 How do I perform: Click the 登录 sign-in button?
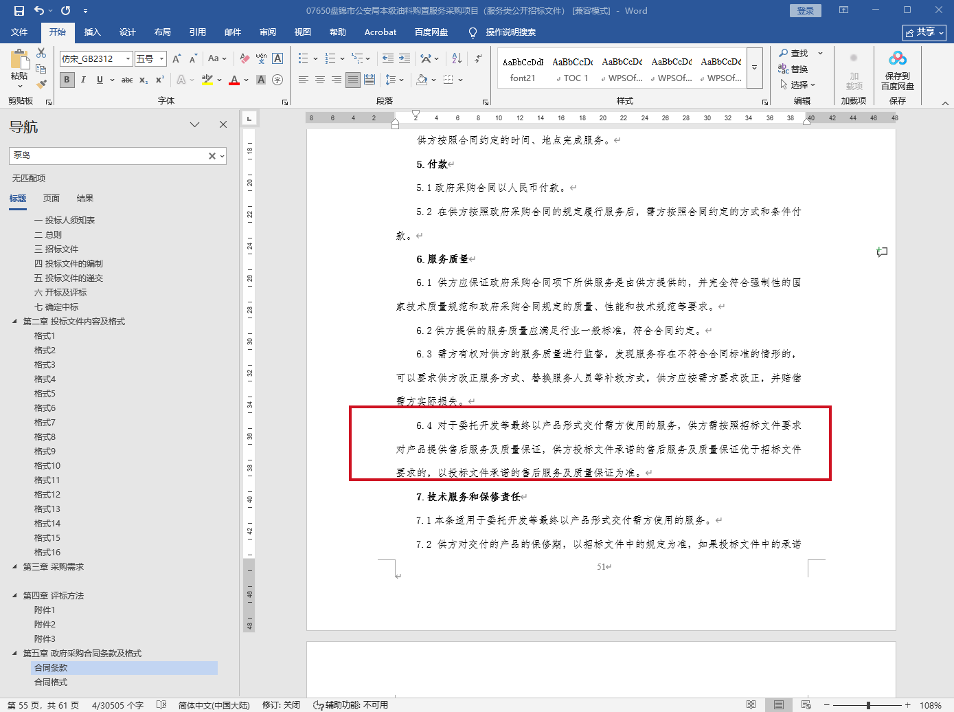(x=806, y=10)
